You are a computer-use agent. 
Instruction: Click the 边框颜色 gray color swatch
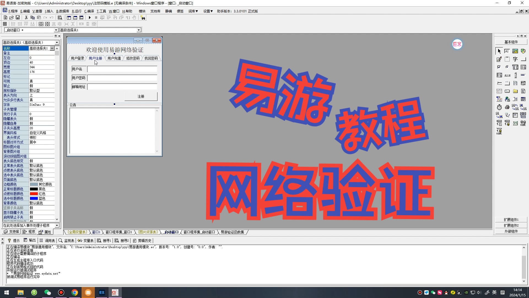coord(34,184)
